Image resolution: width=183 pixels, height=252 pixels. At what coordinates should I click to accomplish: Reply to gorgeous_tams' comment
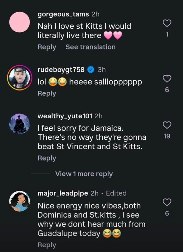click(x=47, y=47)
